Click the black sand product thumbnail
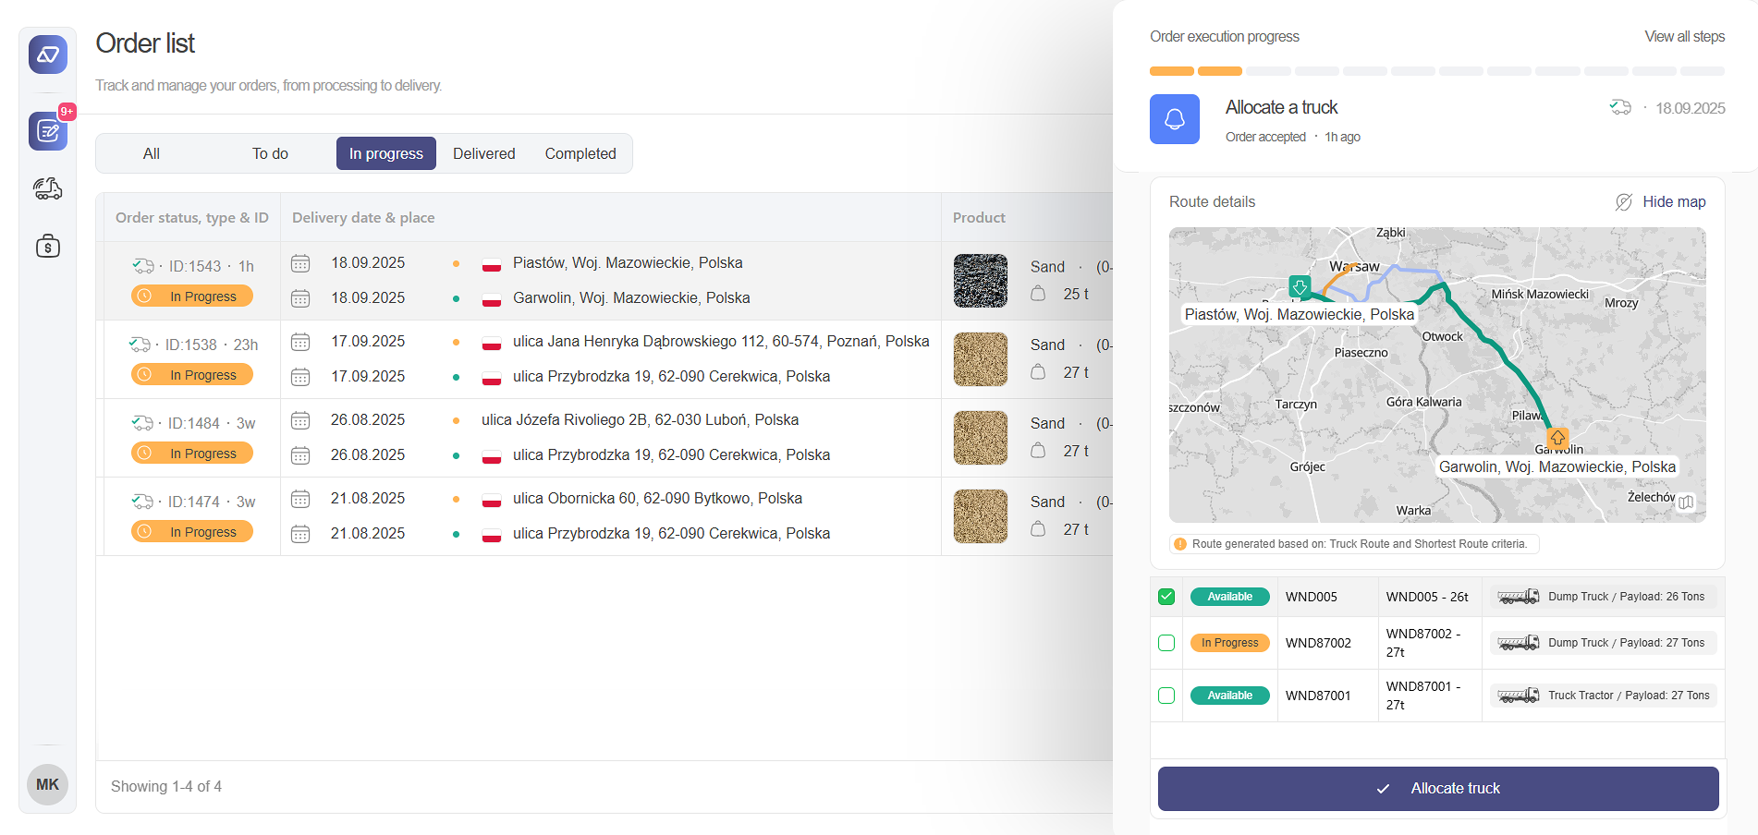 980,281
